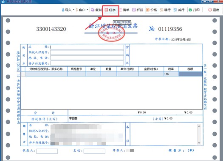Screen dimensions: 223x161
Task: Open the 清单 list toolbar item
Action: click(x=124, y=10)
